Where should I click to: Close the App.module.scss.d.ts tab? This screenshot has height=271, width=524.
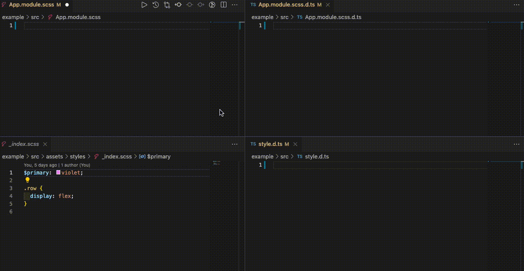[x=328, y=5]
